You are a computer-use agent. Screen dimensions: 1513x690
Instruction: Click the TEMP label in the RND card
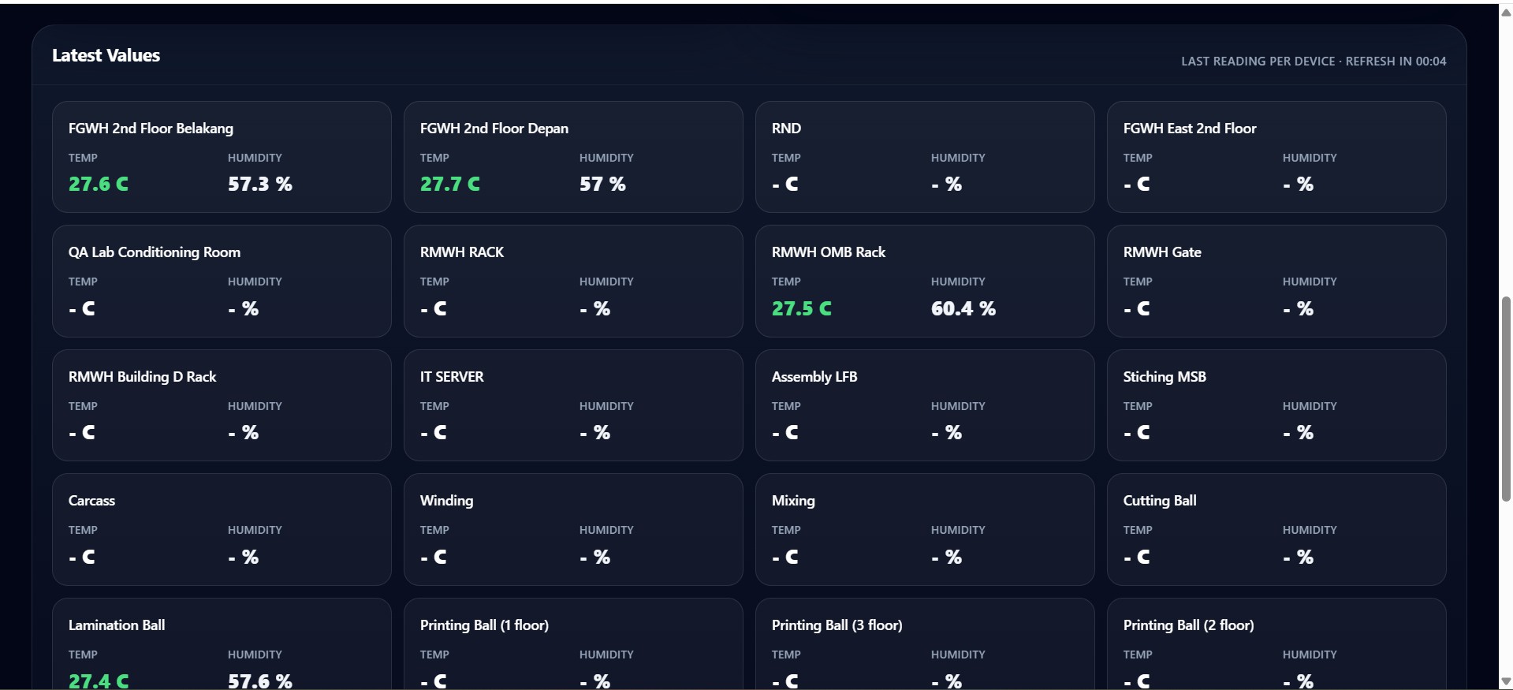coord(786,158)
